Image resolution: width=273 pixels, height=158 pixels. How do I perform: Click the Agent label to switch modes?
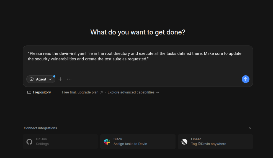41,79
